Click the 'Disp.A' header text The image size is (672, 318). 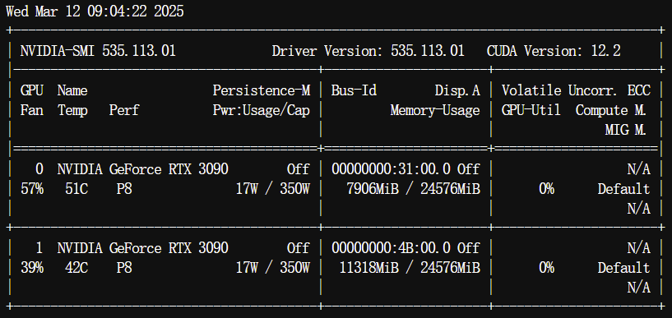tap(457, 90)
